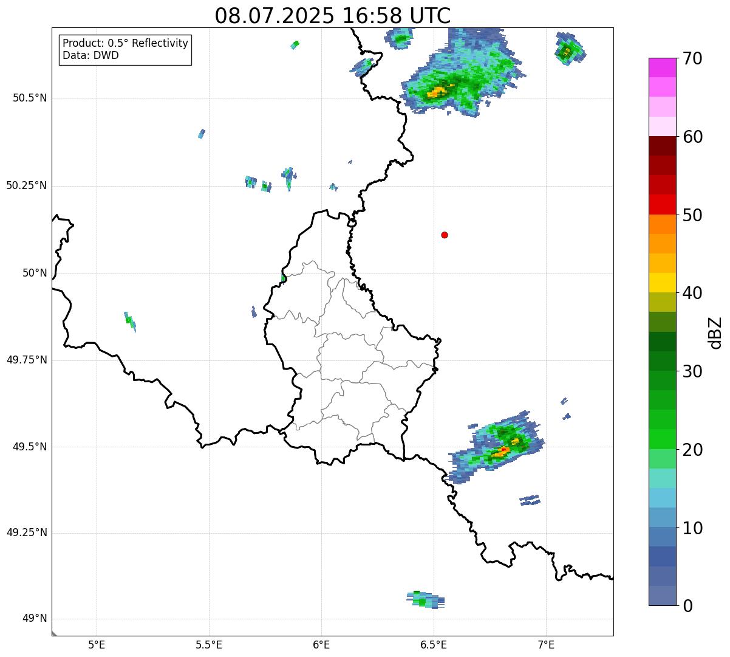Click the light blue colorbar segment above 10
Viewport: 730px width, 657px height.
point(662,517)
